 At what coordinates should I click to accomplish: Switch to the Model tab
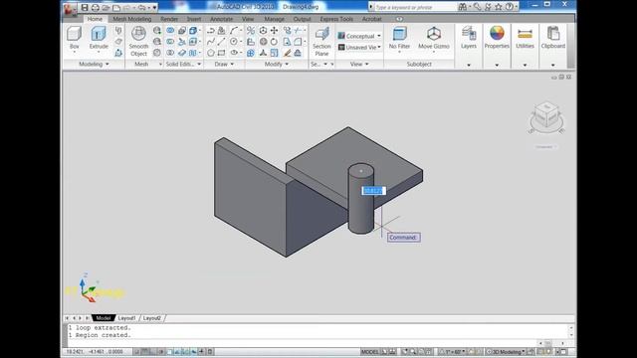[104, 318]
